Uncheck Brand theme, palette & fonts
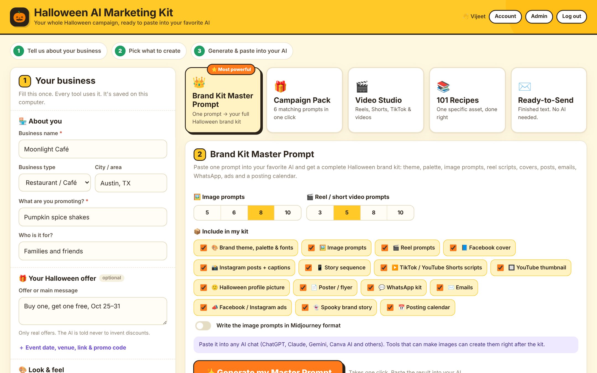The width and height of the screenshot is (597, 373). (204, 248)
